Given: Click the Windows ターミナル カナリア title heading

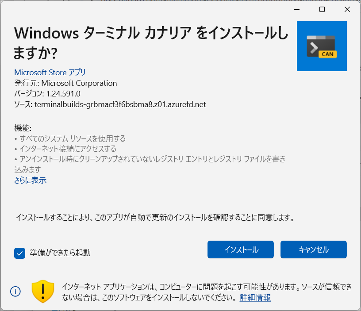Looking at the screenshot, I should pos(151,43).
